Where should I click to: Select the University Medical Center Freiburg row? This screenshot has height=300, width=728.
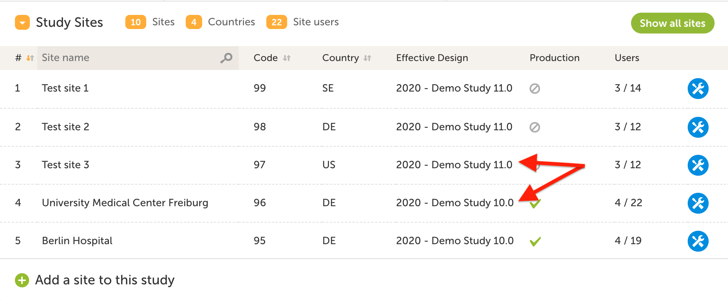click(x=125, y=203)
